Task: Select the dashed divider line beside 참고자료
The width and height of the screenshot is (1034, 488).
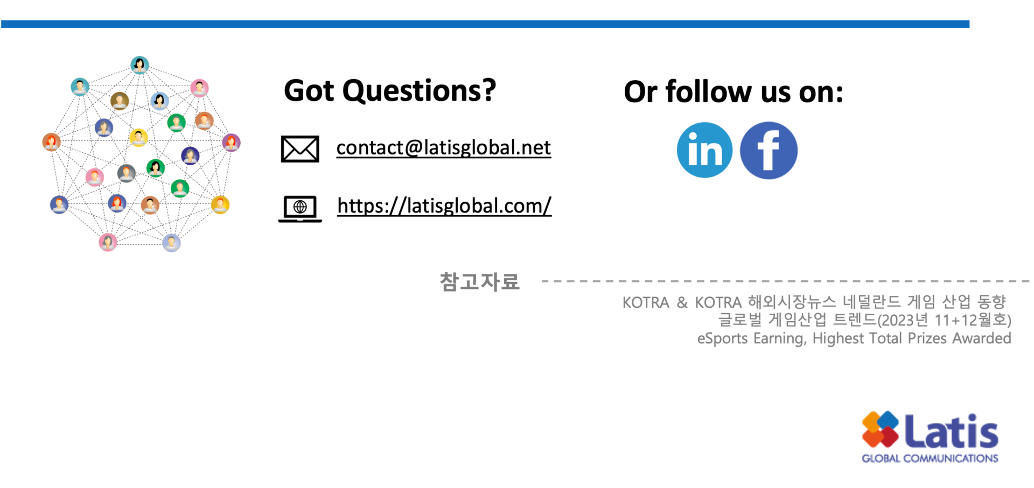Action: [x=781, y=281]
